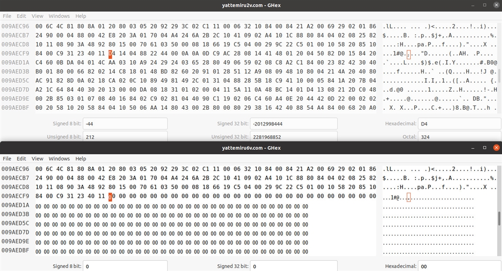Minimize the yattemiru2v.com window
This screenshot has height=271, width=502.
[473, 5]
